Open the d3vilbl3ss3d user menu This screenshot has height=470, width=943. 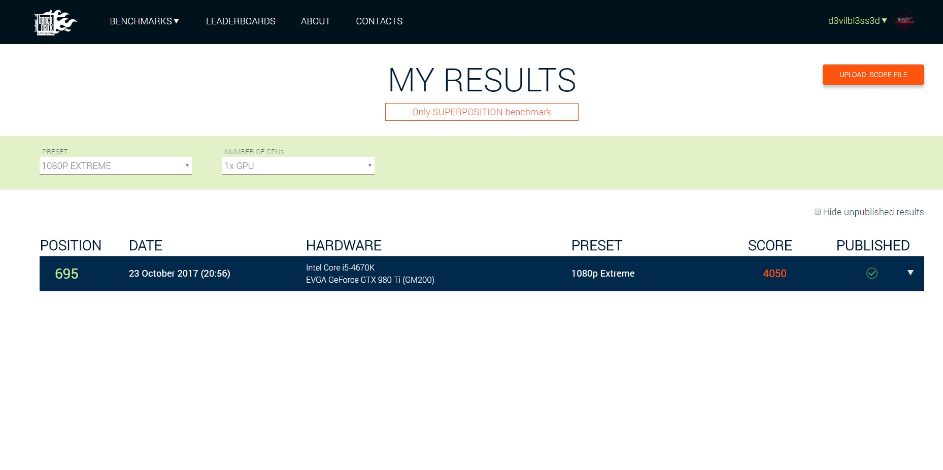(858, 21)
